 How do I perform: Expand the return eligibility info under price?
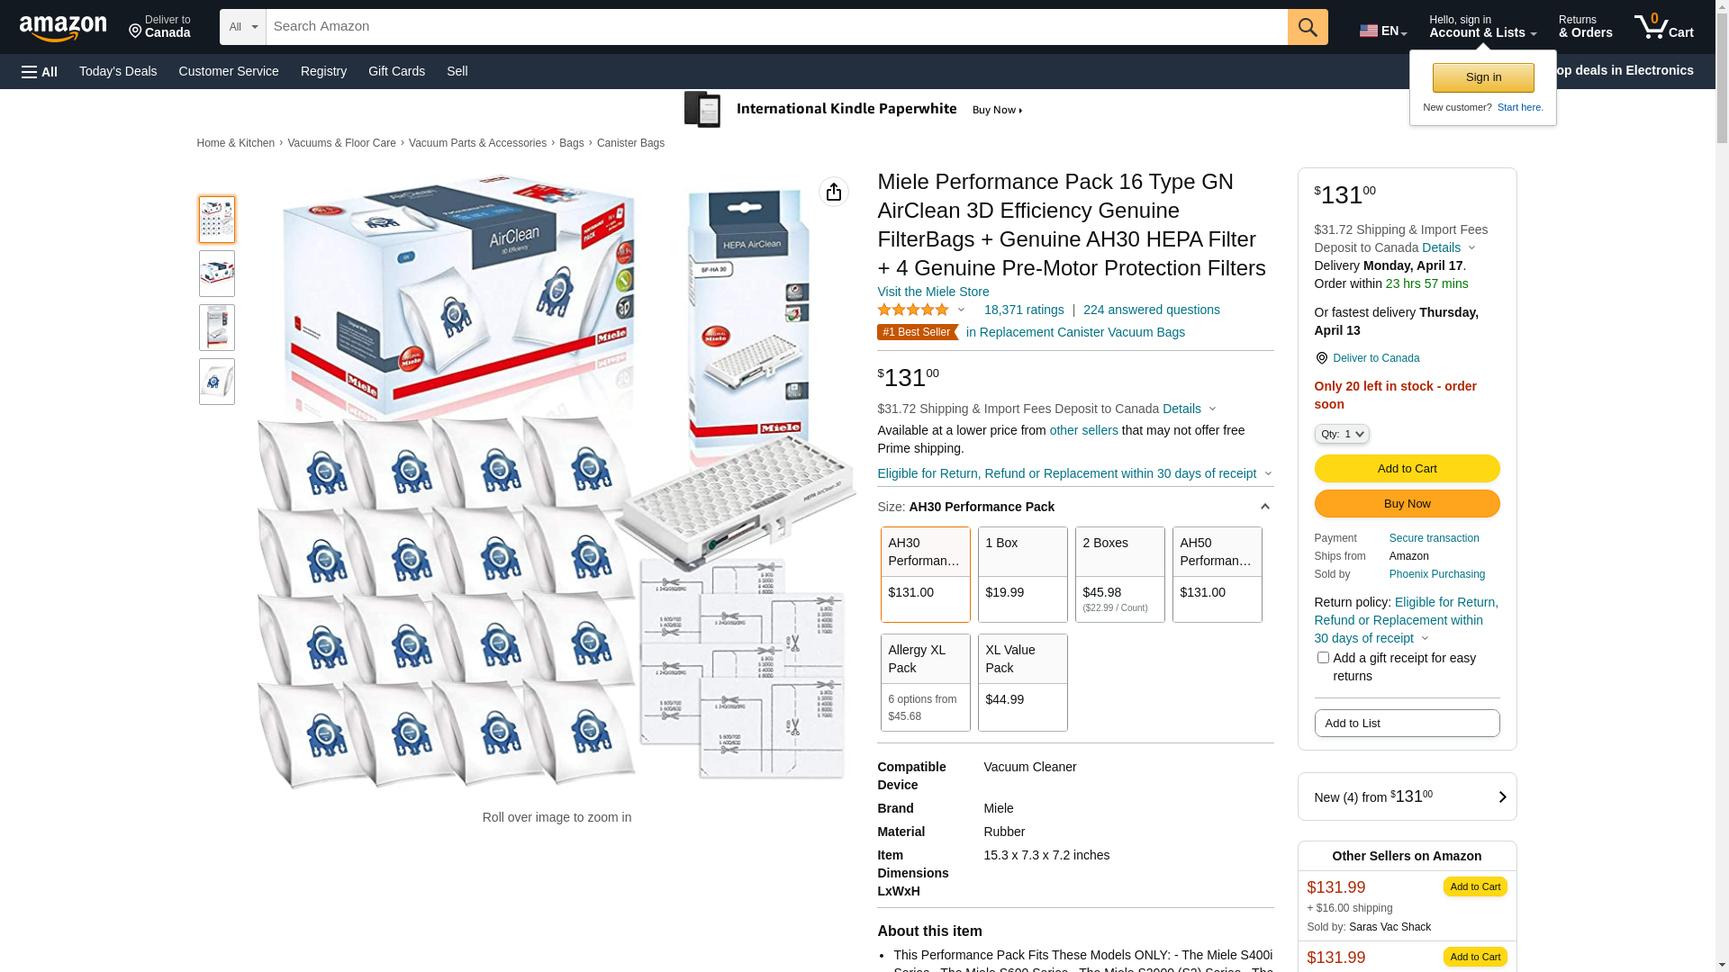[x=1074, y=473]
